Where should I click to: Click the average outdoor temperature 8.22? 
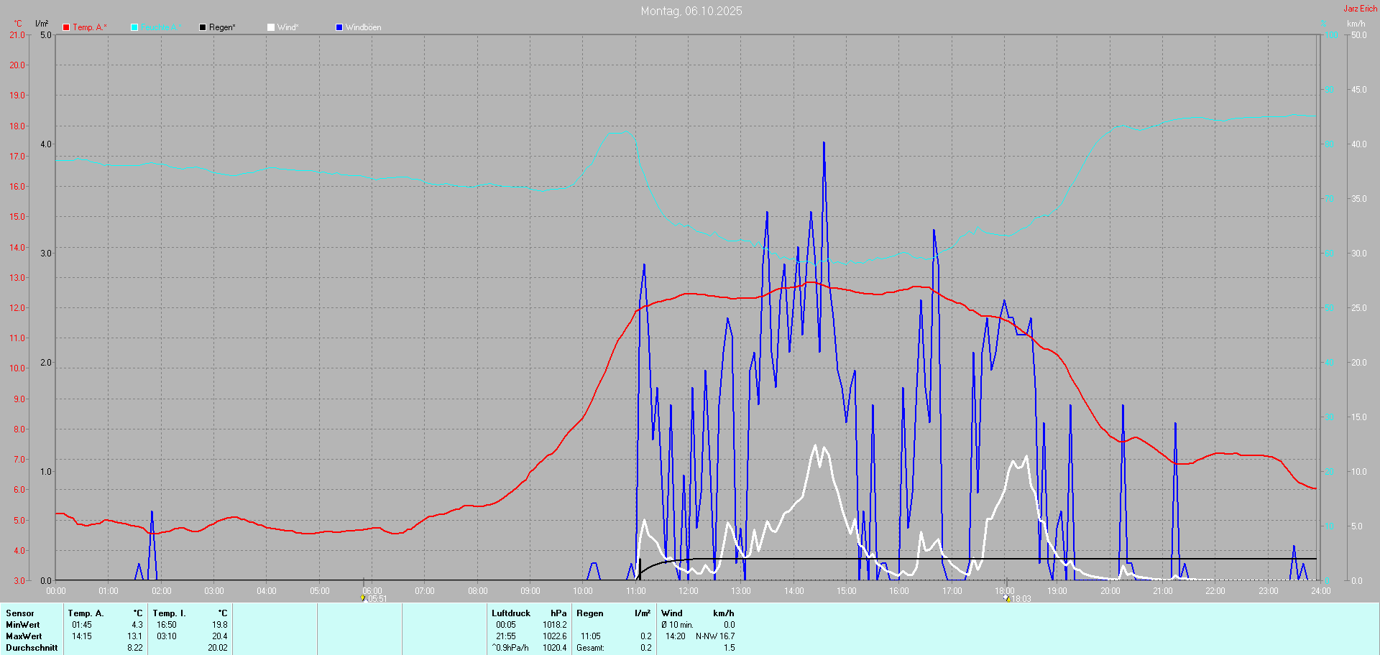point(135,648)
